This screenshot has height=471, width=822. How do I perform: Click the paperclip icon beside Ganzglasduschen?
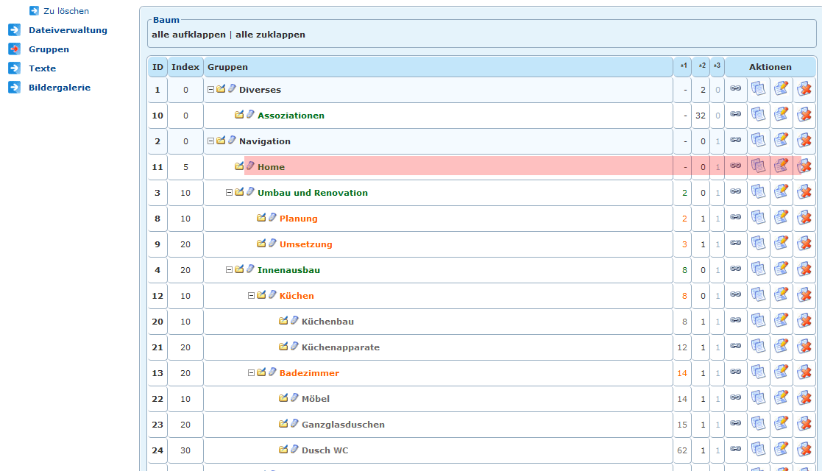point(294,425)
